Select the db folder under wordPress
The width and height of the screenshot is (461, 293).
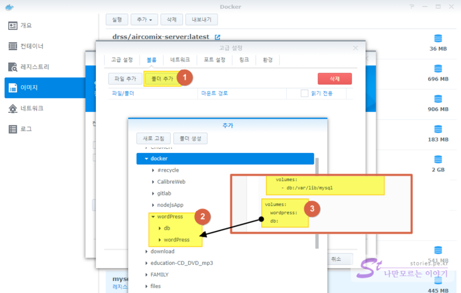pos(167,228)
